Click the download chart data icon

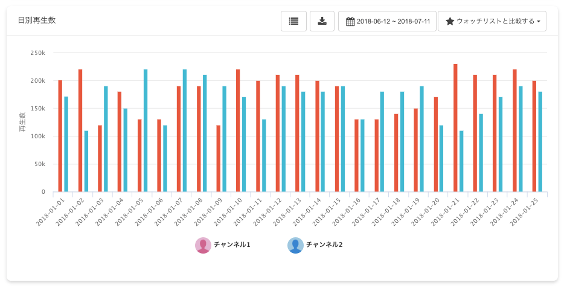(322, 21)
